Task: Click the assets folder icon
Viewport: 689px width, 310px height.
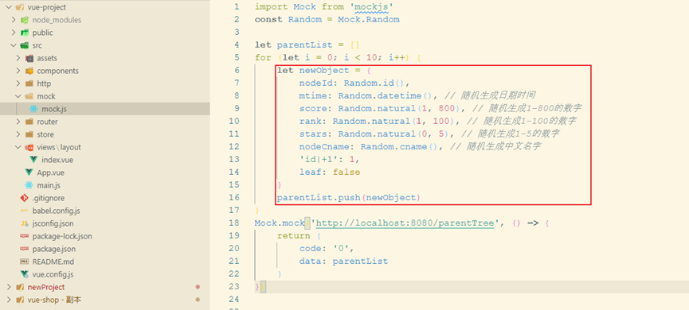Action: pos(29,58)
